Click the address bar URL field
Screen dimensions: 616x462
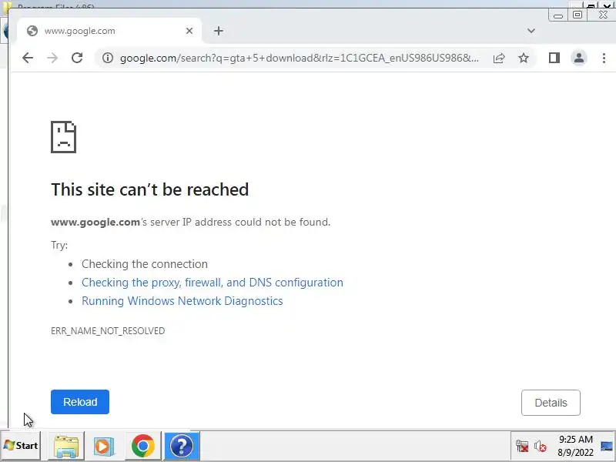click(x=300, y=59)
